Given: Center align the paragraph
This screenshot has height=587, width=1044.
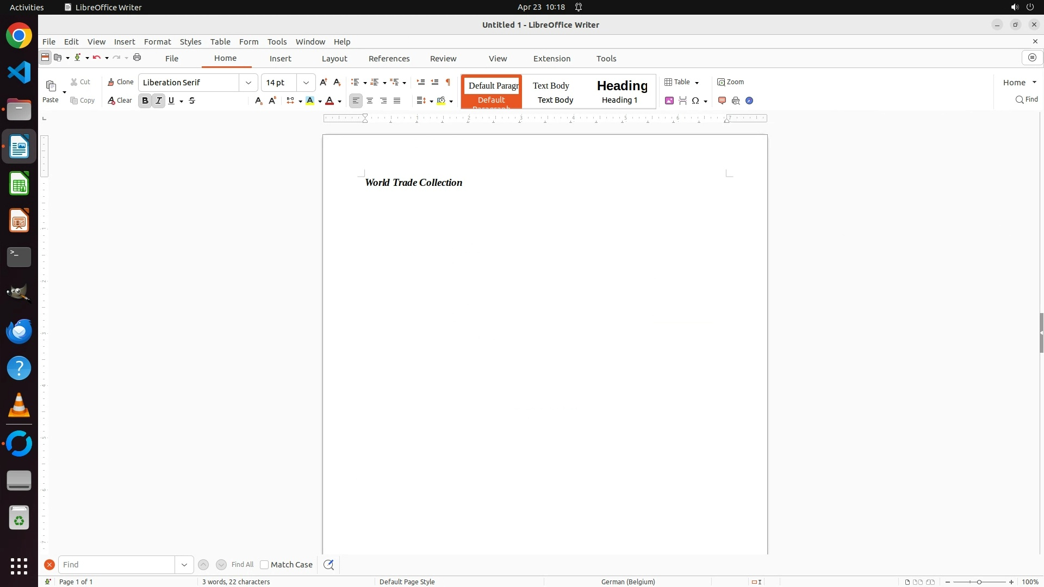Looking at the screenshot, I should pyautogui.click(x=370, y=101).
